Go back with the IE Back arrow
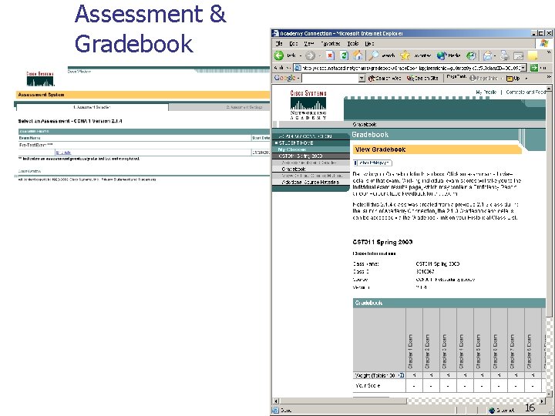555x416 pixels. 279,55
